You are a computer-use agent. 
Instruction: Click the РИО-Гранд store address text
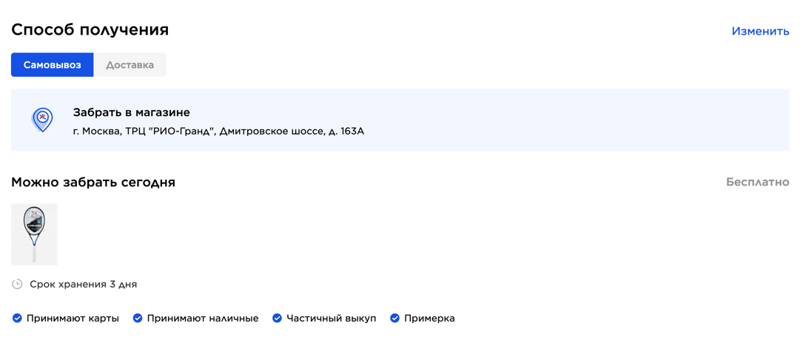(218, 132)
